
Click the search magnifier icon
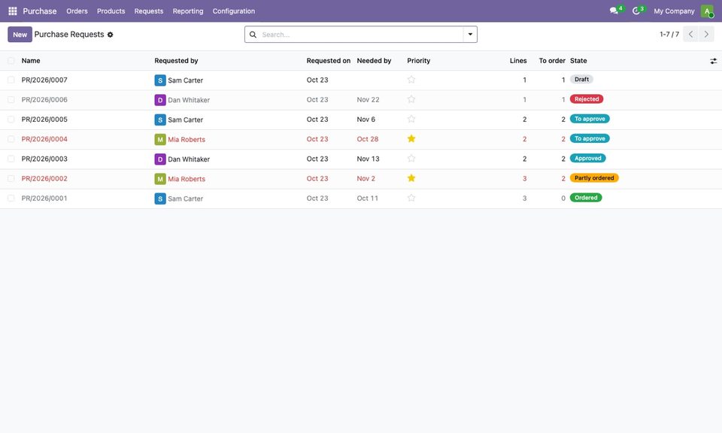(253, 35)
